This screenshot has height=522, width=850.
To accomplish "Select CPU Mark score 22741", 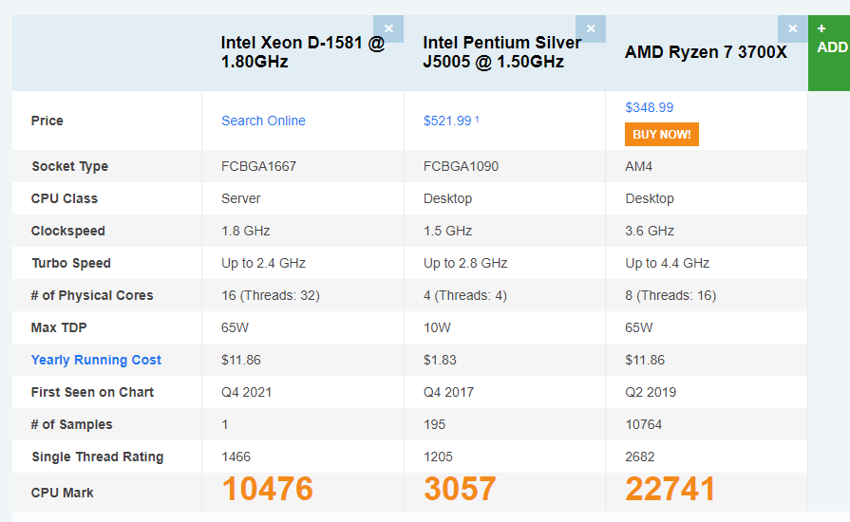I will tap(670, 489).
